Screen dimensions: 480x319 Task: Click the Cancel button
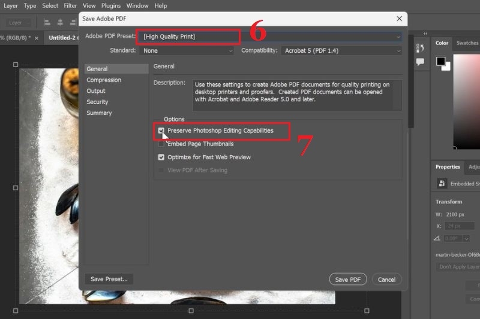coord(386,279)
